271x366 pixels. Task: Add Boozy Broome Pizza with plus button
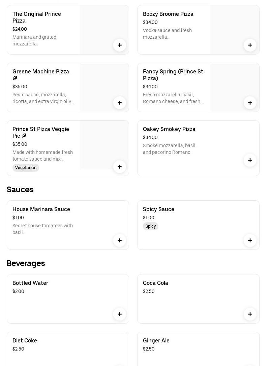coord(250,45)
